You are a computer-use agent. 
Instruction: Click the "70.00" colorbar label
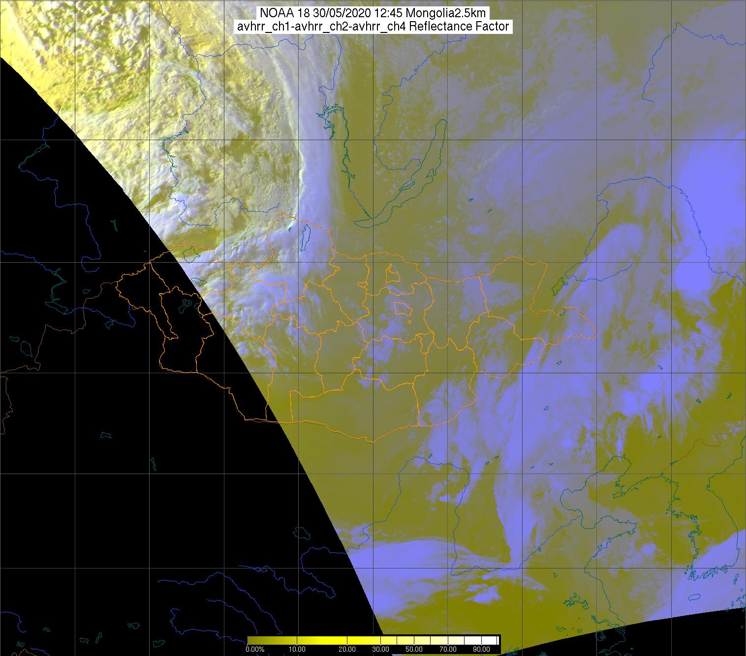[x=449, y=650]
